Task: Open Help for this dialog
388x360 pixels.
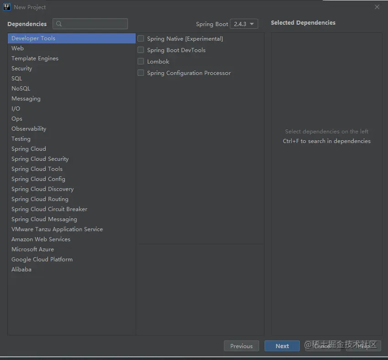Action: 363,346
